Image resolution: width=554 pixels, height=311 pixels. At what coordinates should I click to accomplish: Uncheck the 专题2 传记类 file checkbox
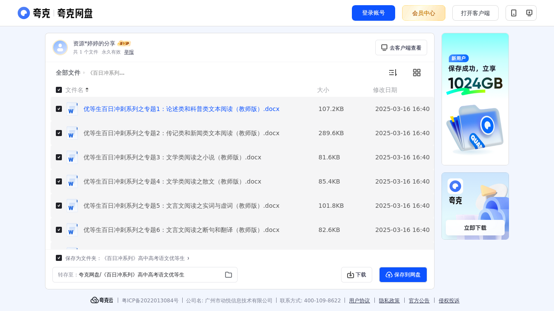59,133
